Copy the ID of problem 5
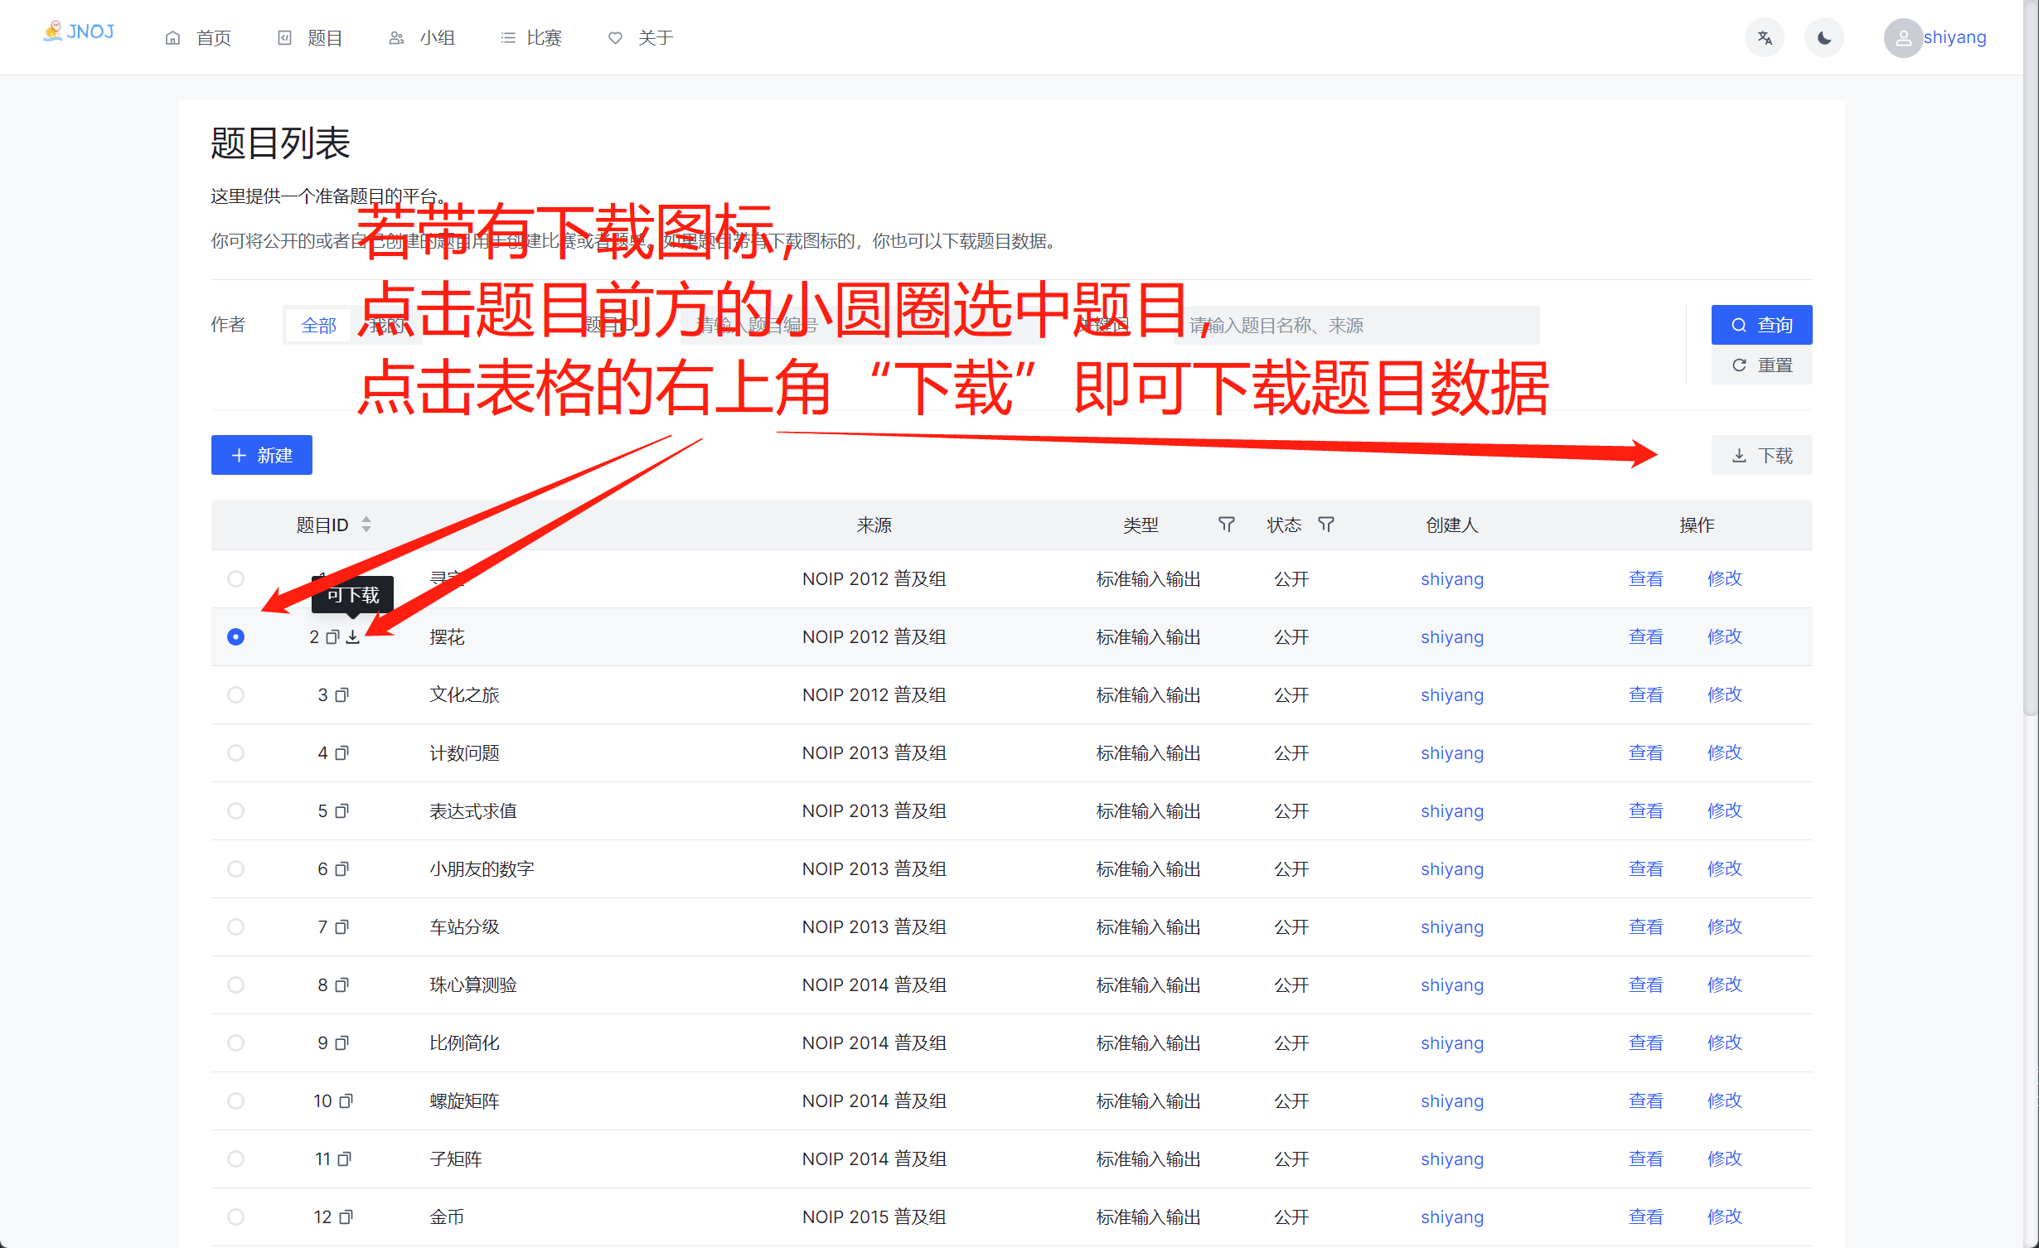This screenshot has height=1248, width=2039. pos(341,811)
